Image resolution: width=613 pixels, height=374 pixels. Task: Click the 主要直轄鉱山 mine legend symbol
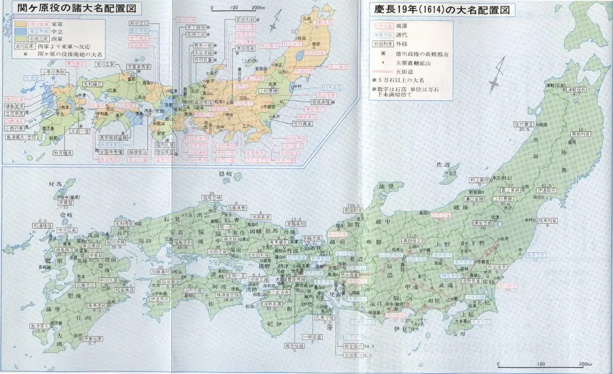[383, 63]
